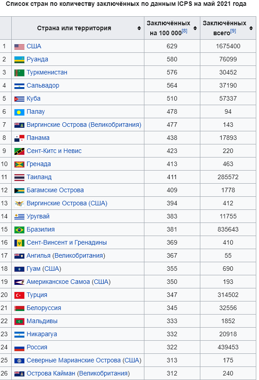Open the Турция link
Screen dimensions: 259x380
pos(37,295)
